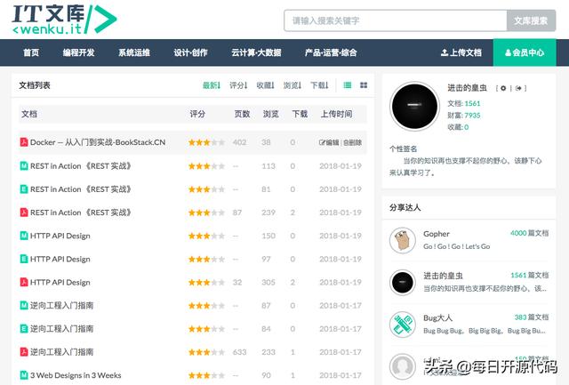Screen dimensions: 569x385
Task: Click MOBI icon of HTTP API Design row
Action: 24,236
